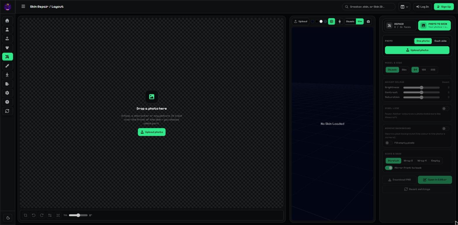This screenshot has height=225, width=458.
Task: Open the hamburger menu beside the Skin Repair title
Action: tap(23, 6)
